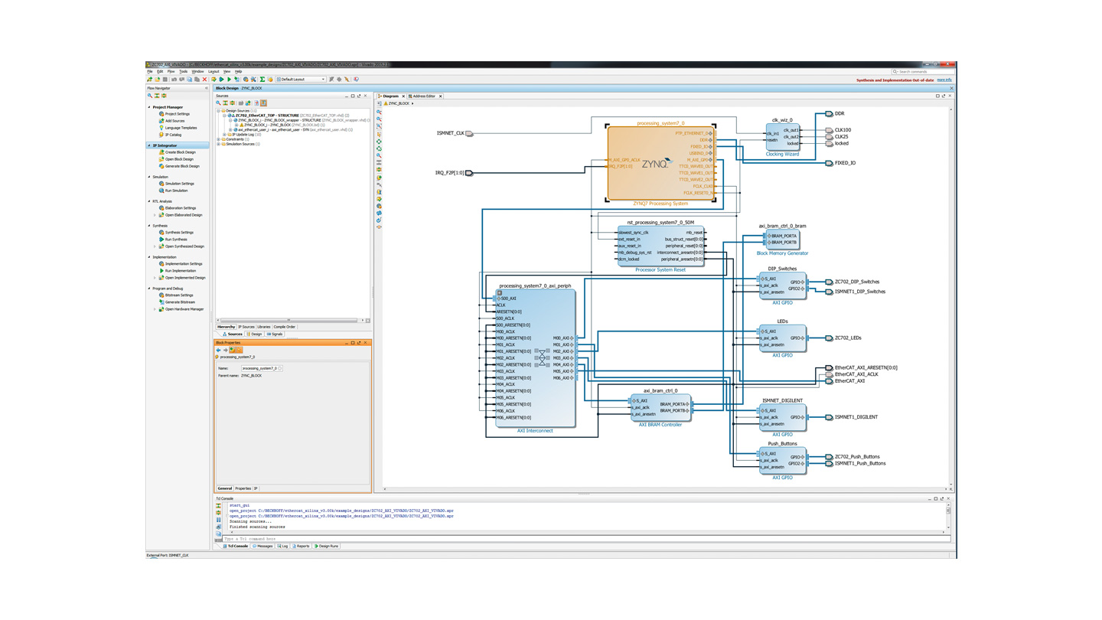This screenshot has height=620, width=1102.
Task: Click the Name field in Block Properties
Action: (262, 368)
